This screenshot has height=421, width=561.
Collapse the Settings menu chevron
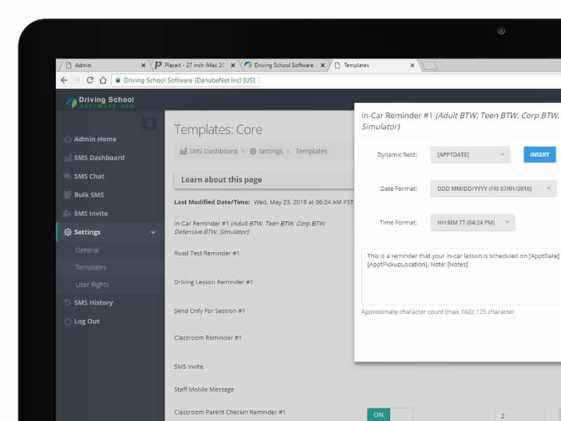click(154, 232)
